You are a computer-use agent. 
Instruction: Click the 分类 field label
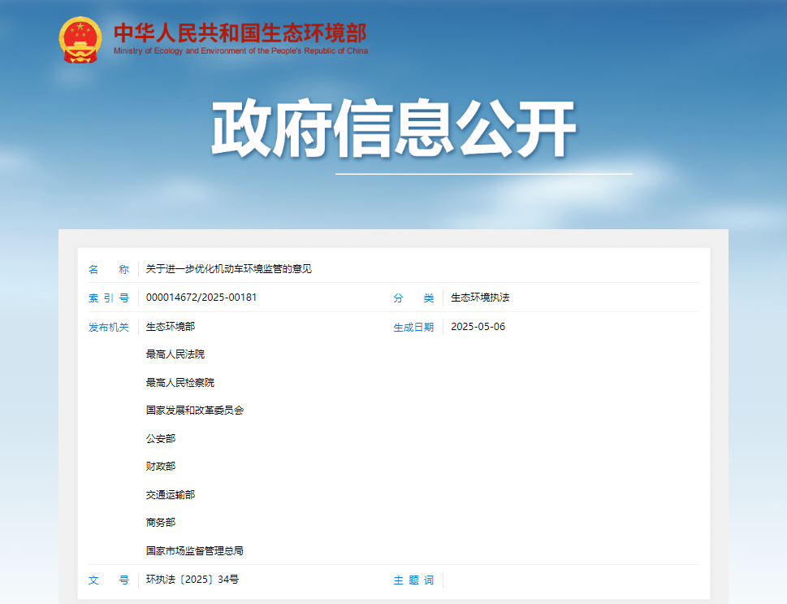(x=413, y=298)
